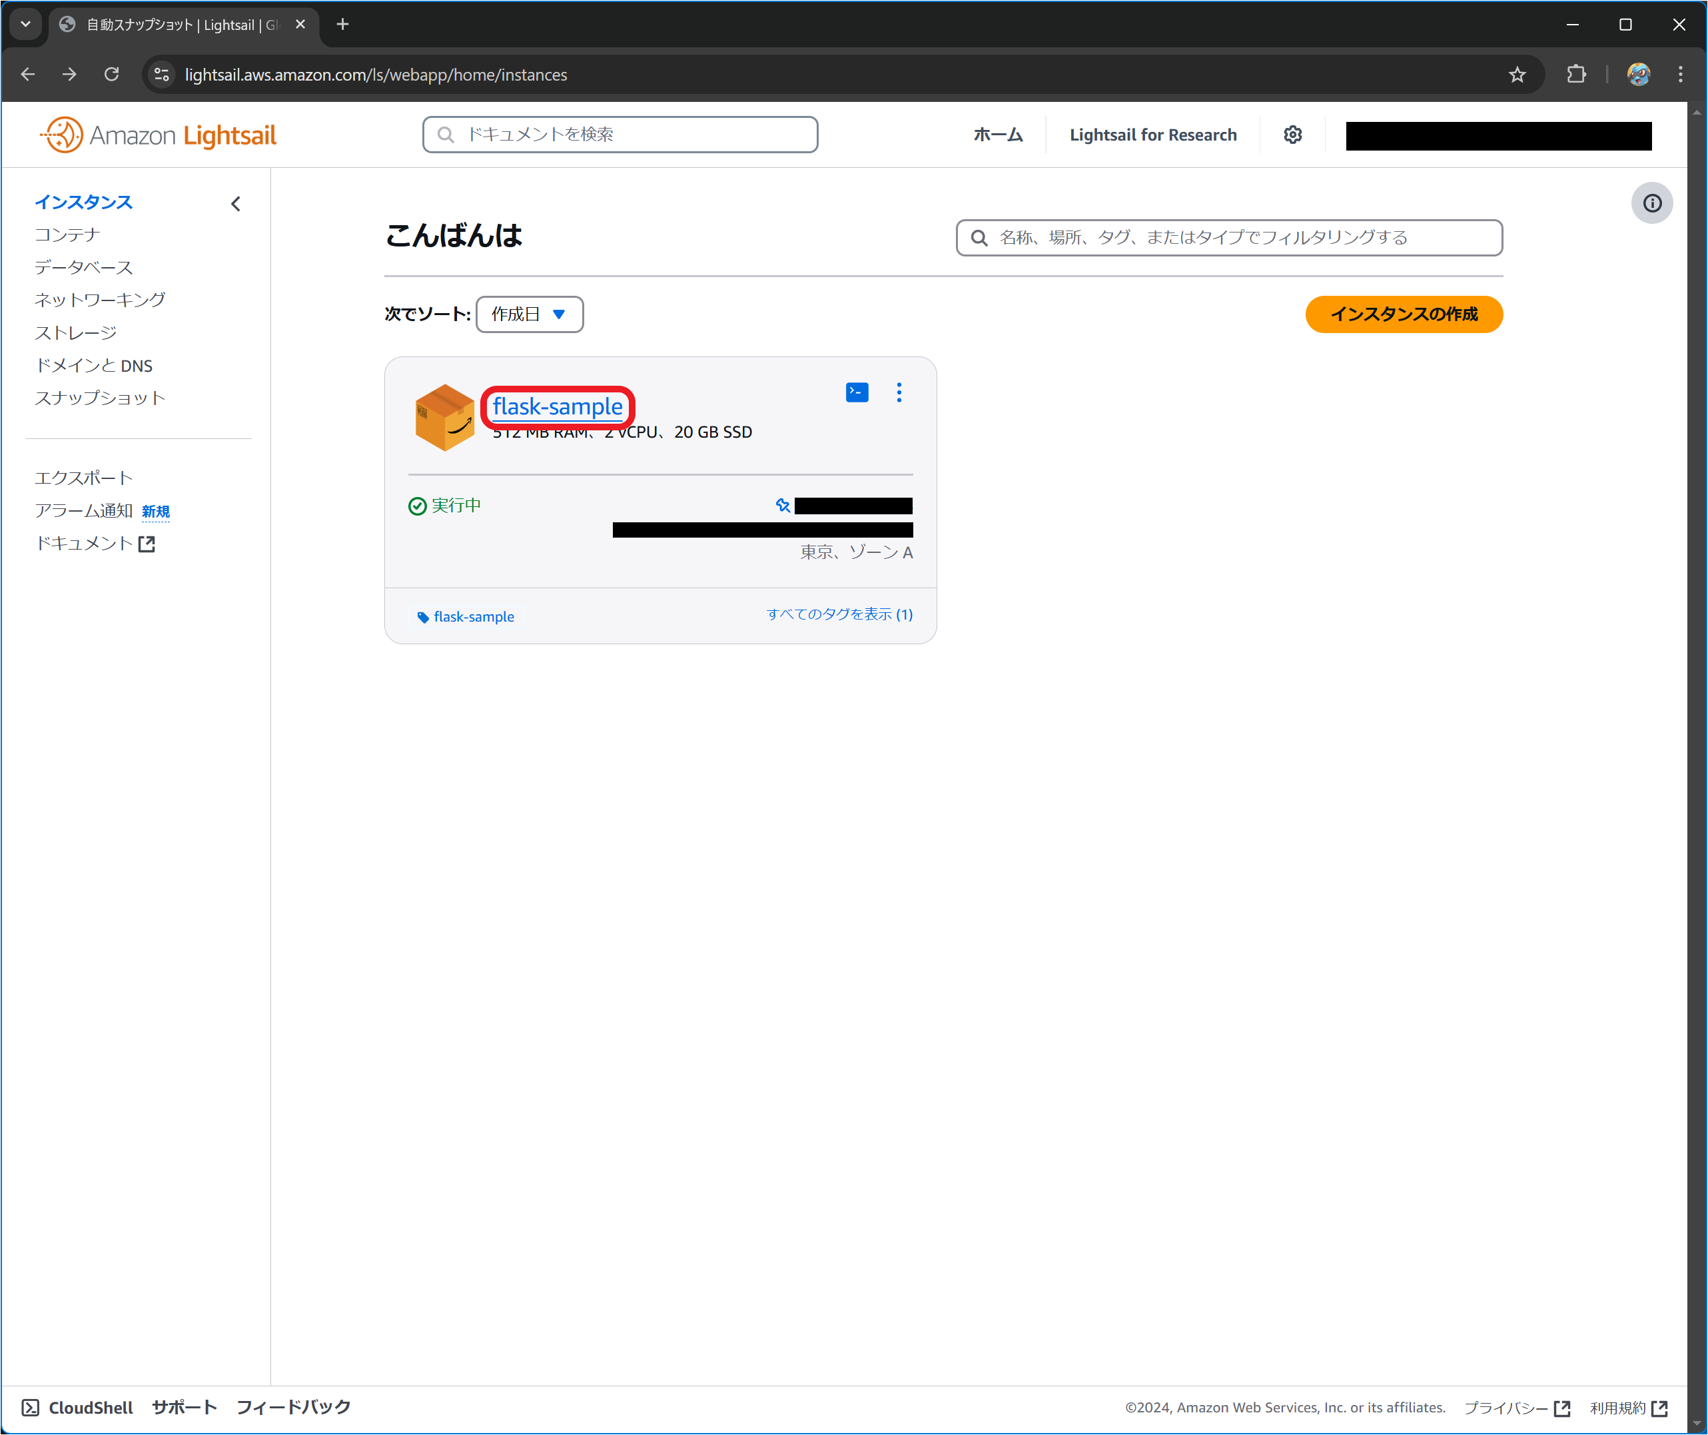Open the three-dot menu on the flask-sample card
Viewport: 1708px width, 1435px height.
[899, 393]
